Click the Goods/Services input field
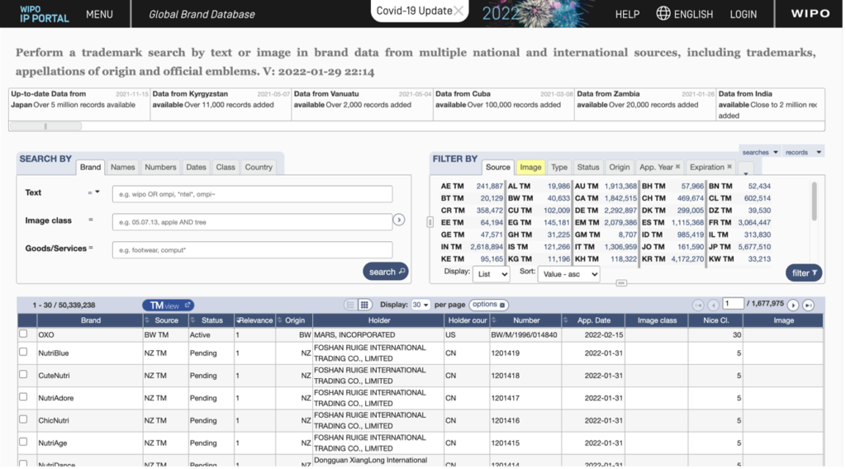The height and width of the screenshot is (469, 846). [x=252, y=249]
